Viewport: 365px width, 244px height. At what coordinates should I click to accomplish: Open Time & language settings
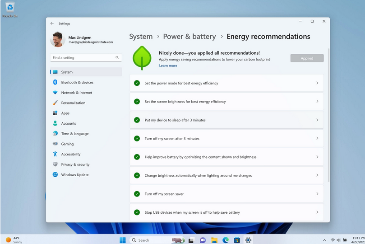coord(86,134)
